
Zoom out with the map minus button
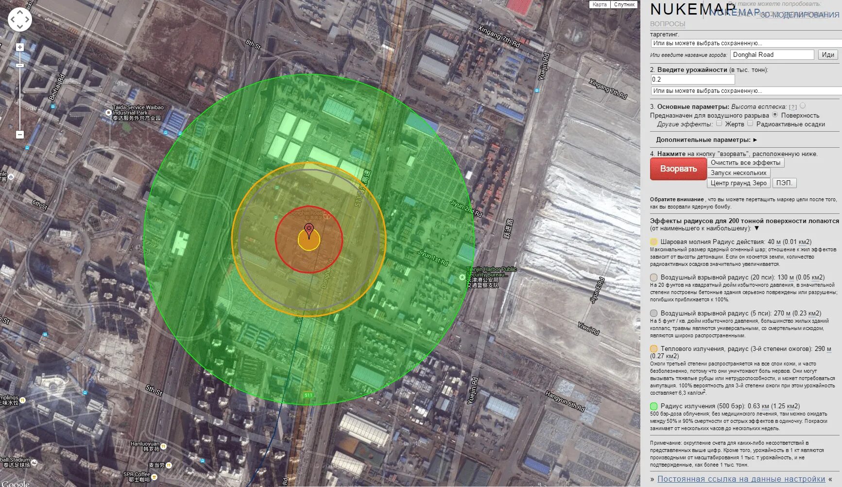coord(20,135)
